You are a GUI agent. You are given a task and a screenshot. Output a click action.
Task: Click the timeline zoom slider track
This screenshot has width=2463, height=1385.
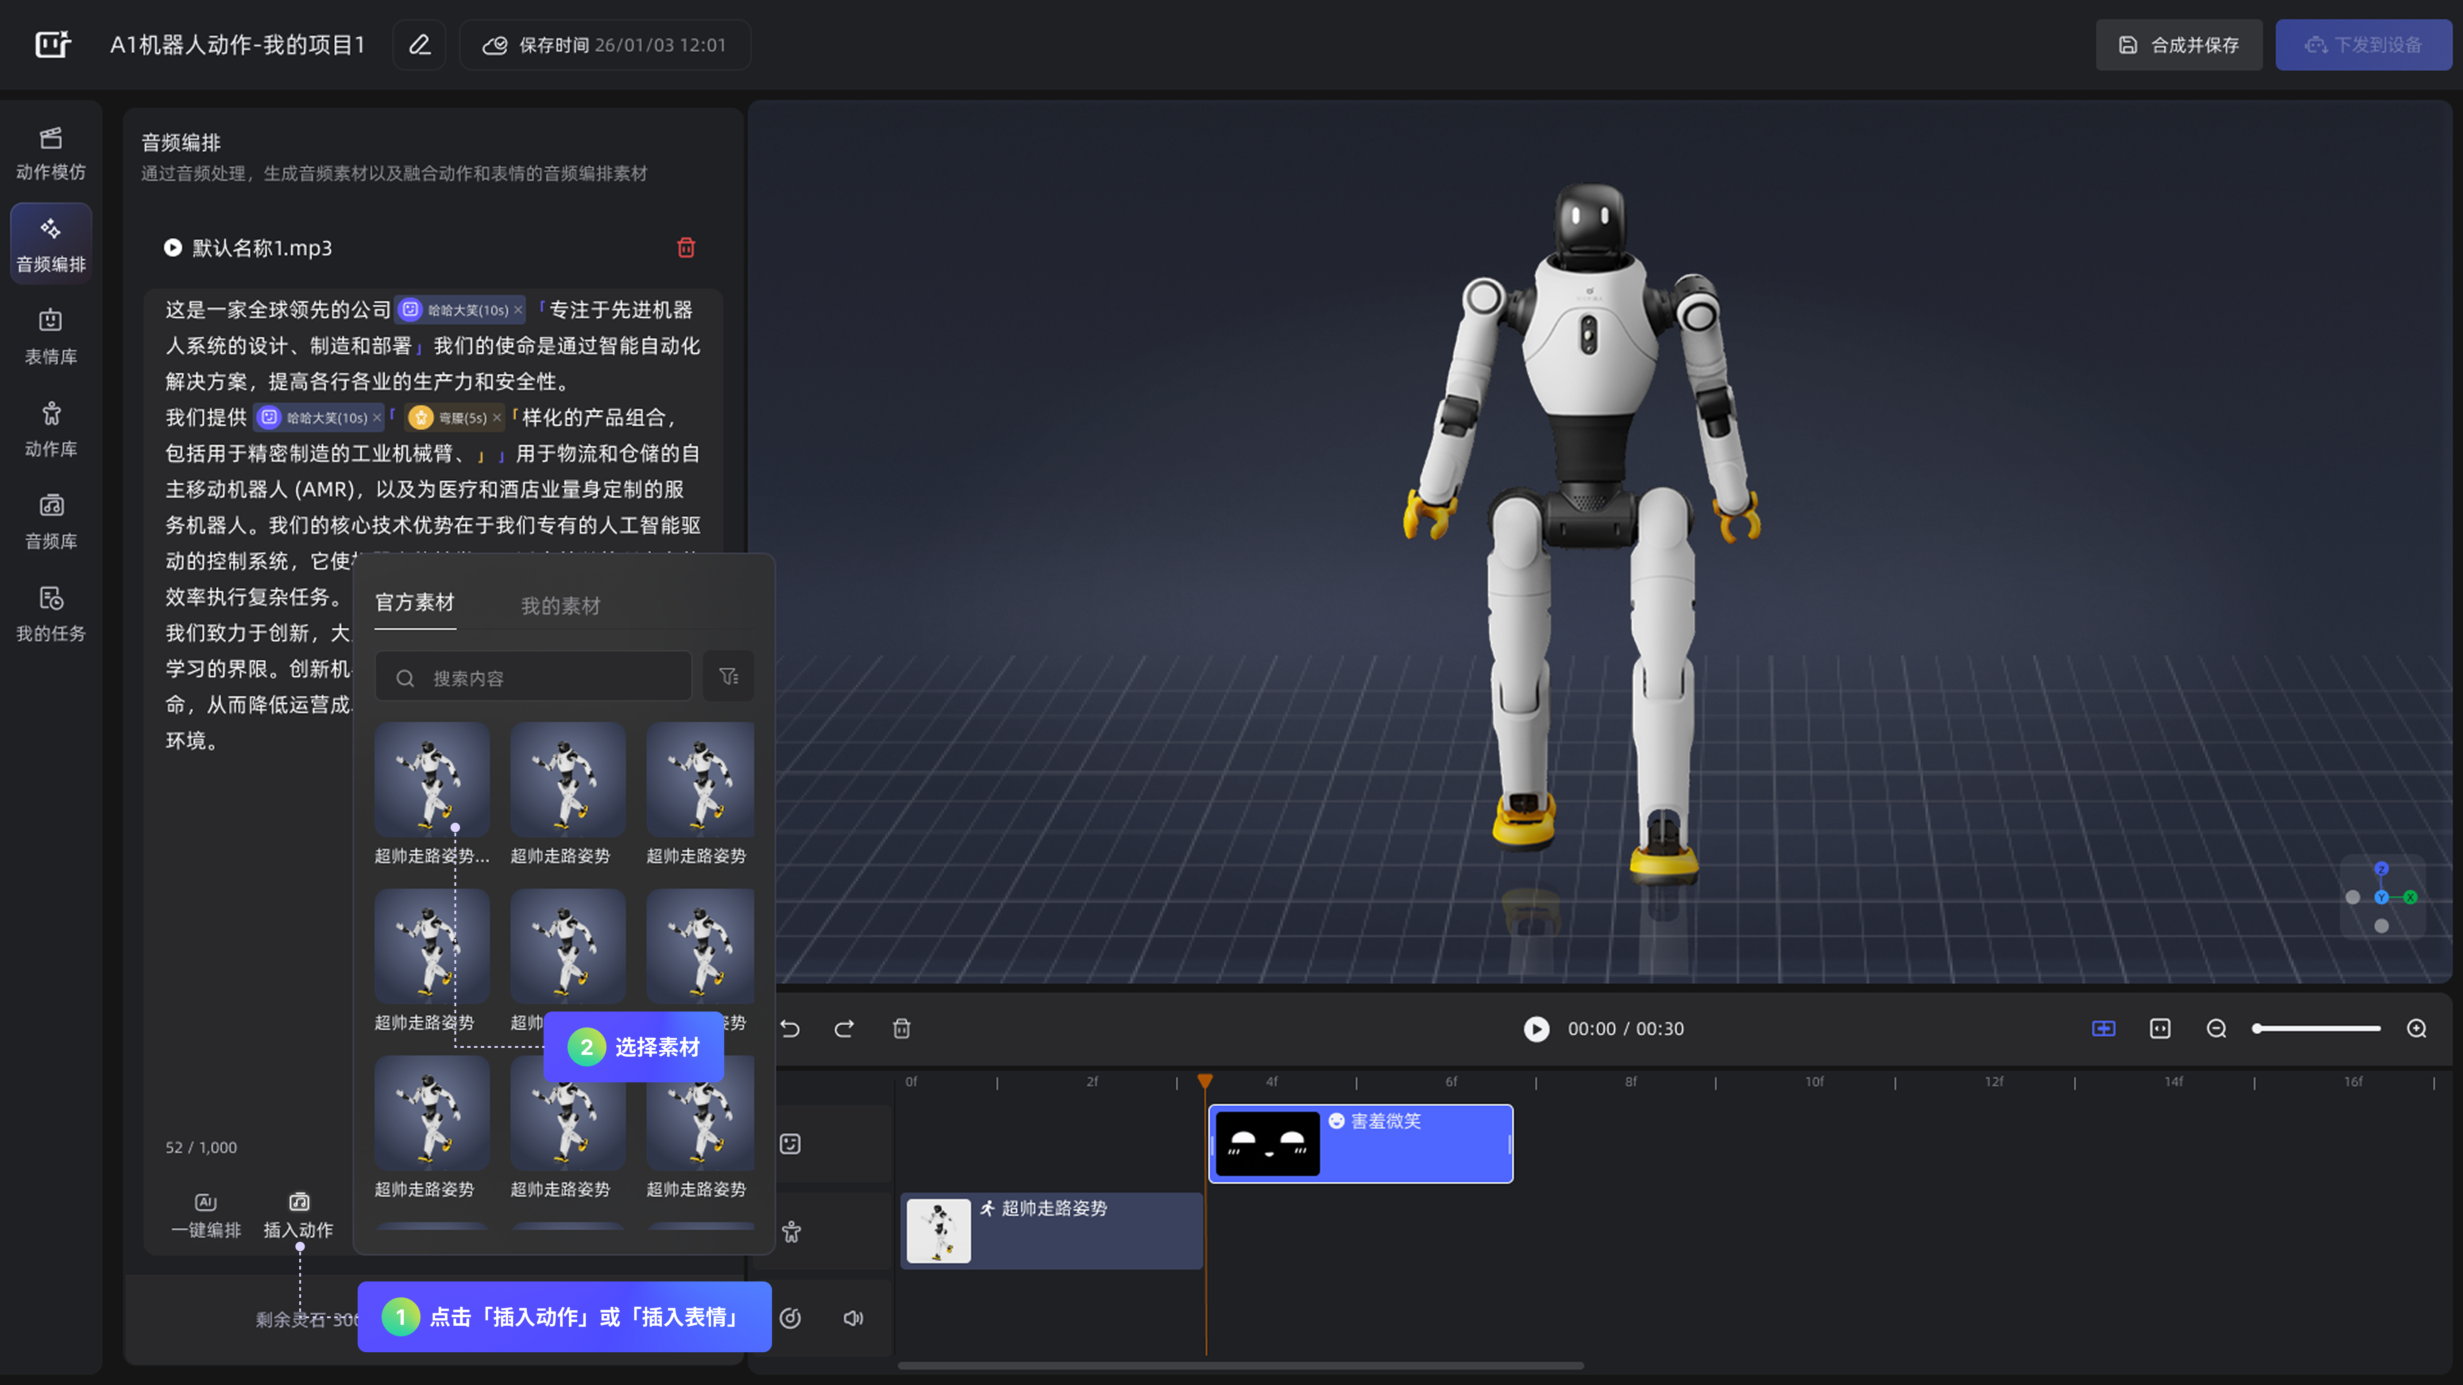coord(2319,1028)
